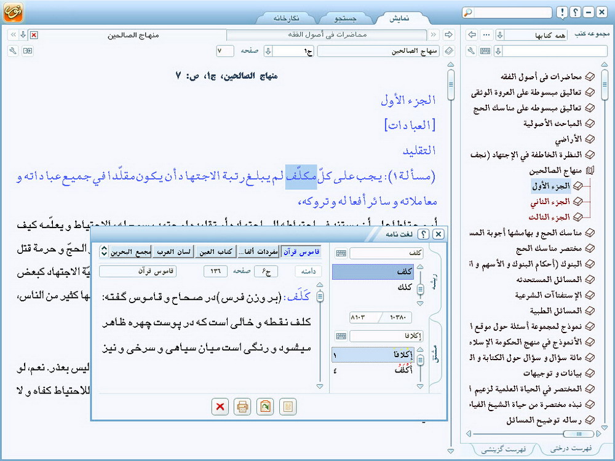The image size is (615, 461).
Task: Select الجزء الأول in the tree
Action: click(551, 186)
